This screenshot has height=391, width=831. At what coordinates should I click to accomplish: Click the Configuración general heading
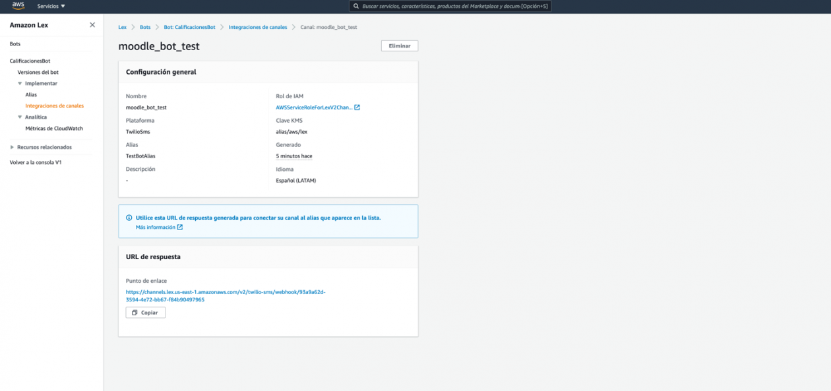(x=161, y=72)
